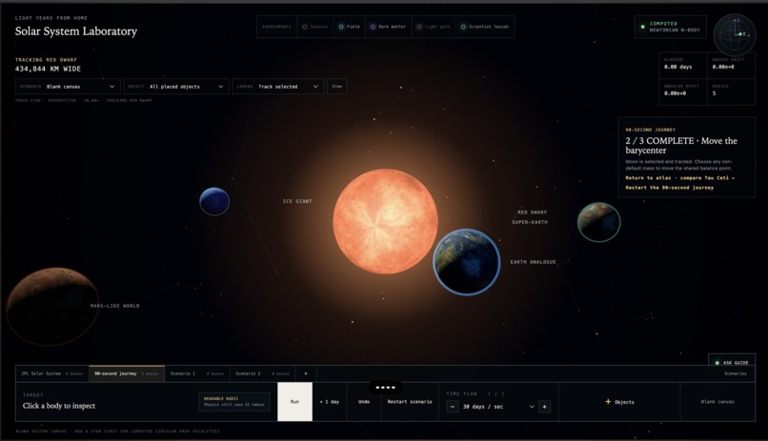Click the SUPER-EARTH label
The width and height of the screenshot is (768, 441).
point(530,222)
